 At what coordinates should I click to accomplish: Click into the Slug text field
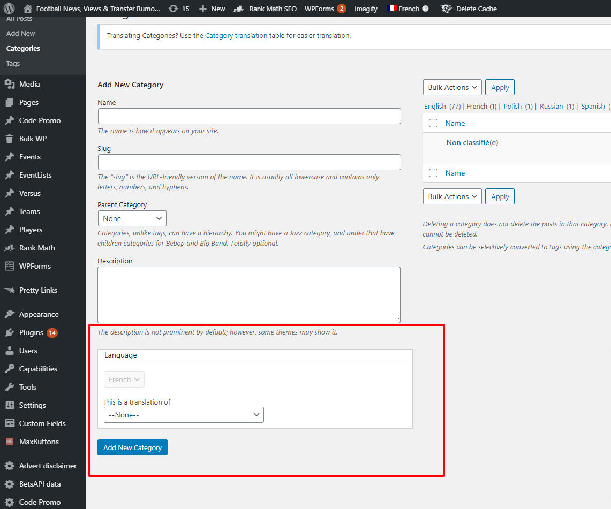coord(249,162)
